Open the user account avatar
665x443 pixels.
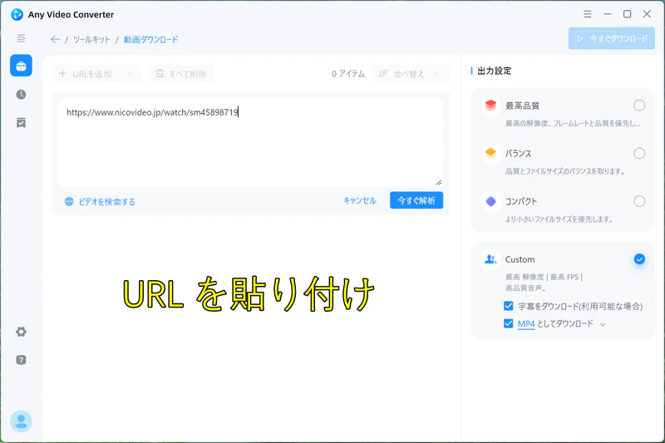coord(22,421)
